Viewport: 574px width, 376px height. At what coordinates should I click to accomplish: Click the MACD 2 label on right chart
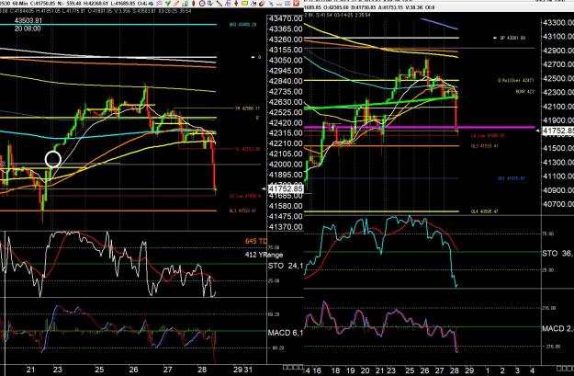click(x=557, y=329)
